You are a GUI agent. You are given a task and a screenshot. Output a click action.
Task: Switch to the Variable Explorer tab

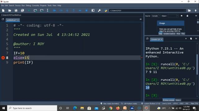[169, 34]
